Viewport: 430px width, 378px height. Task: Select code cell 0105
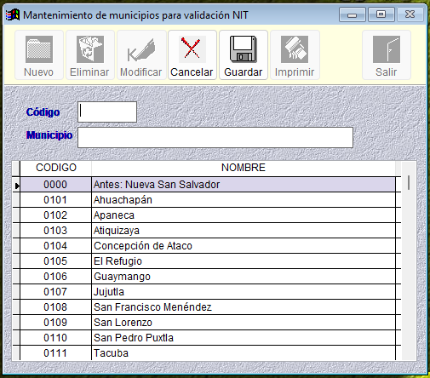(x=55, y=261)
